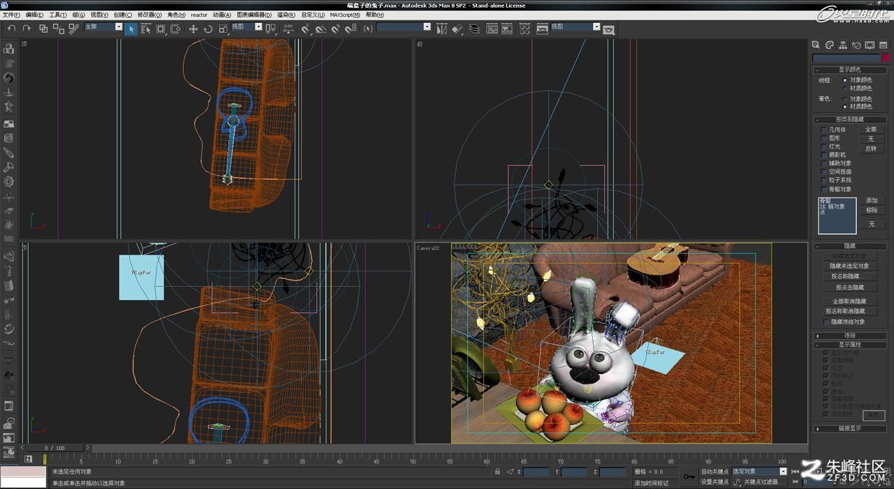
Task: Open the Hierarchy command panel tab
Action: point(843,45)
